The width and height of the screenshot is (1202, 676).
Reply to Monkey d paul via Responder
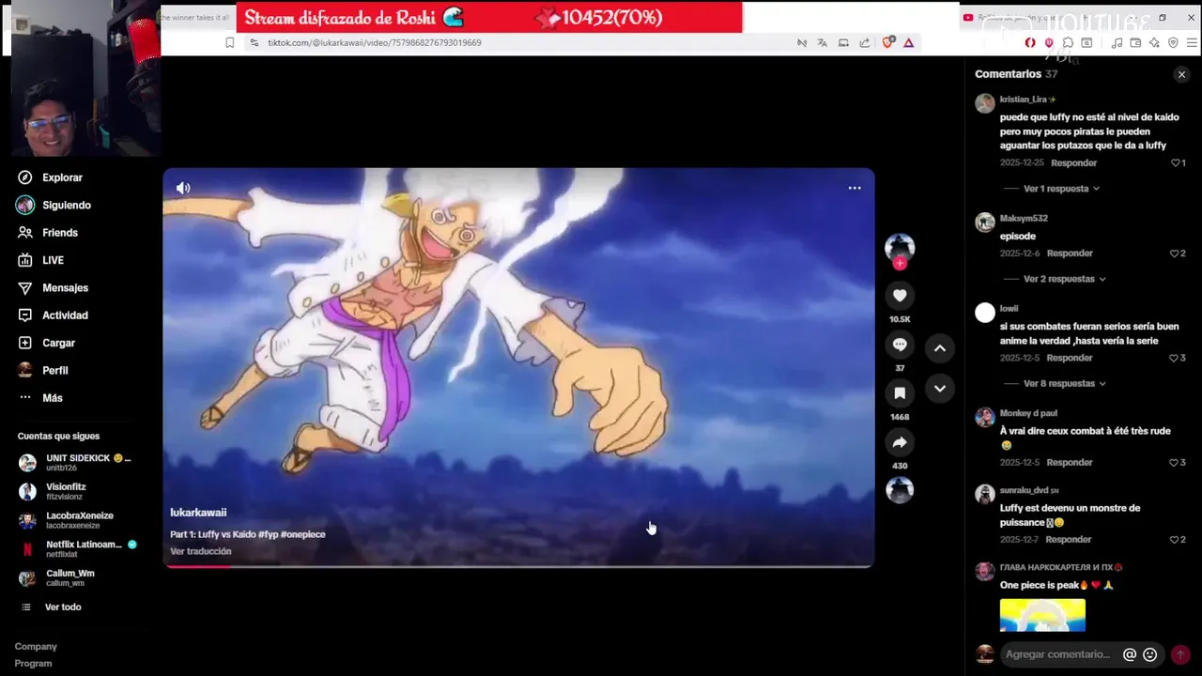pos(1070,462)
